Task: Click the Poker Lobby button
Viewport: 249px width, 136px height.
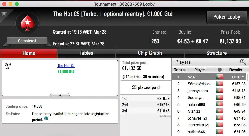Action: click(226, 17)
